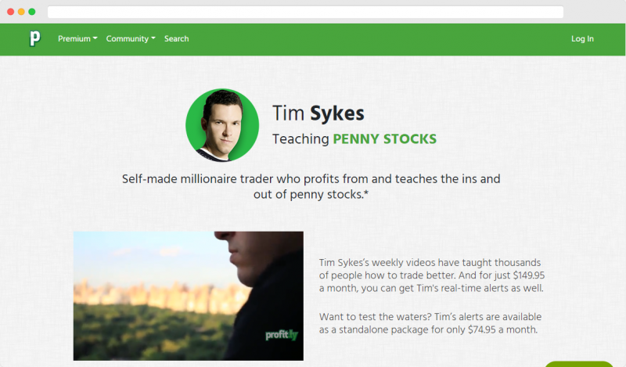Click the red close window dot

[x=11, y=12]
